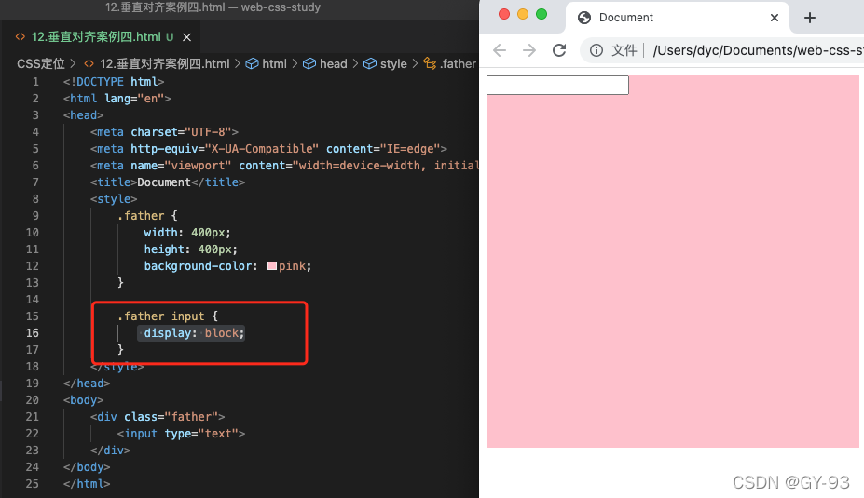Reload the browser page

pyautogui.click(x=559, y=50)
